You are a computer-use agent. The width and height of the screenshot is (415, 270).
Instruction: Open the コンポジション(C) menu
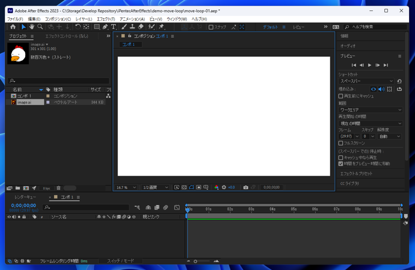click(x=58, y=19)
